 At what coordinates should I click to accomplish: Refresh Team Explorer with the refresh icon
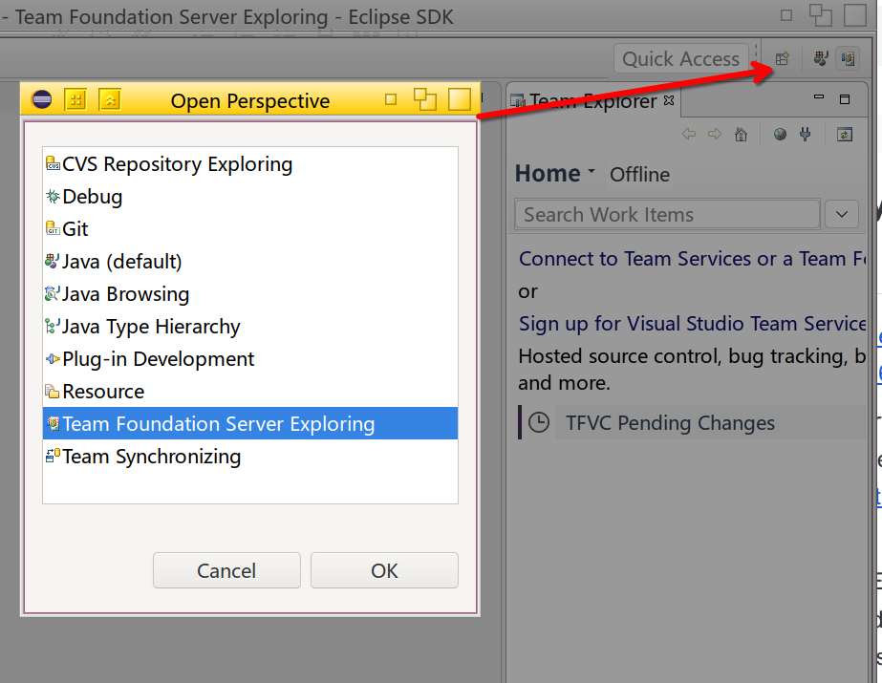[x=844, y=133]
